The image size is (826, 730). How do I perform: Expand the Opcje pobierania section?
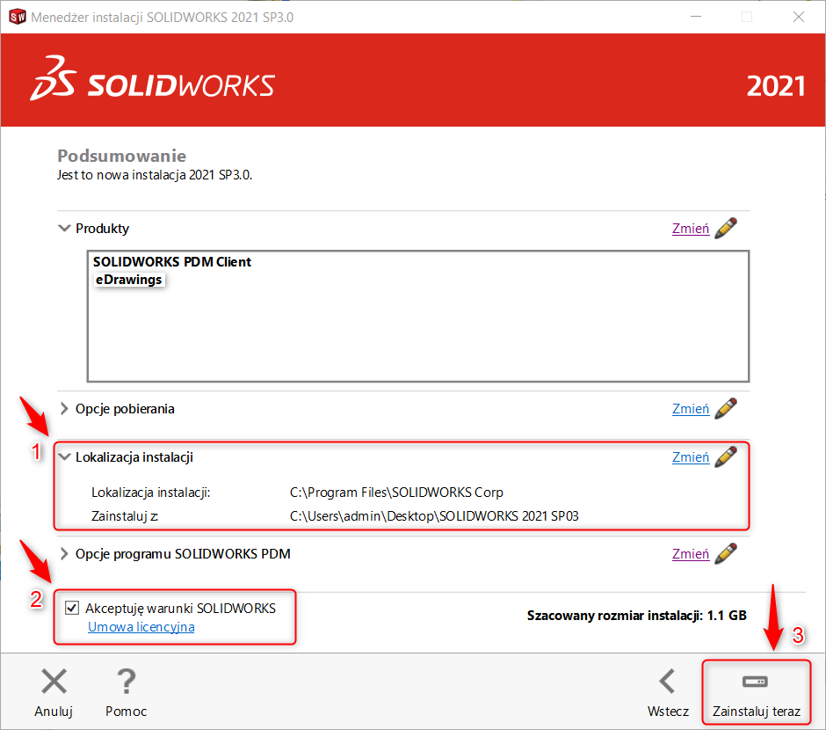tap(64, 409)
